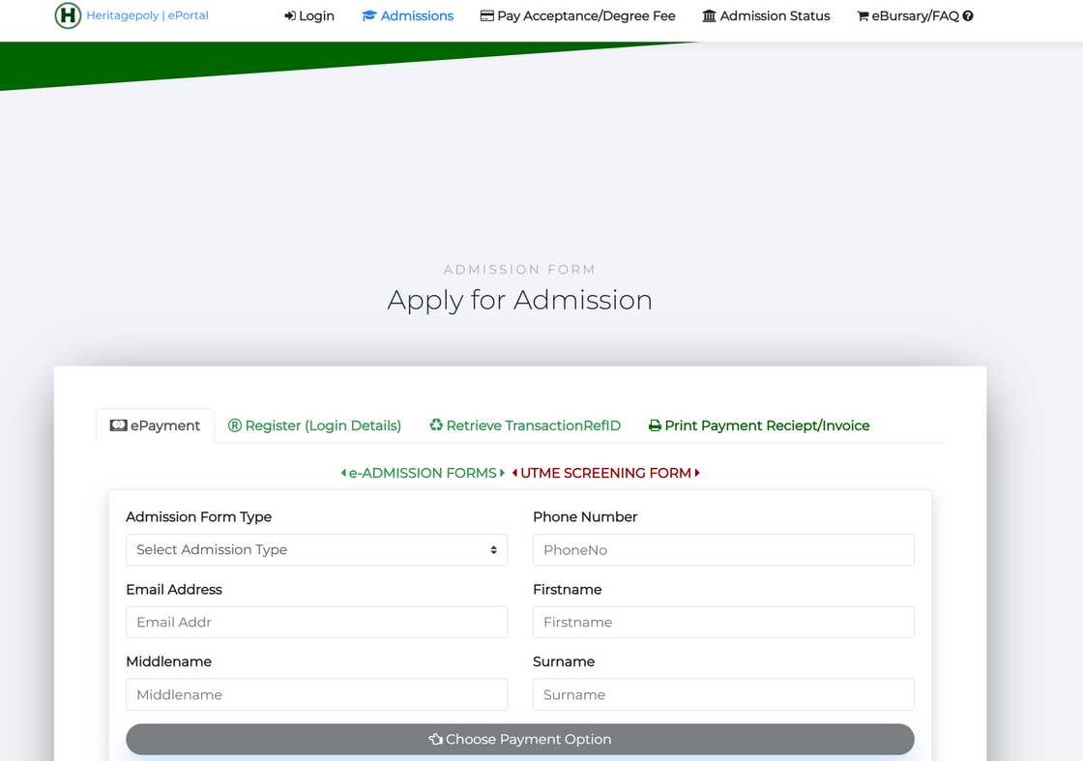The height and width of the screenshot is (761, 1083).
Task: Expand the UTME SCREENING FORM link
Action: 605,473
